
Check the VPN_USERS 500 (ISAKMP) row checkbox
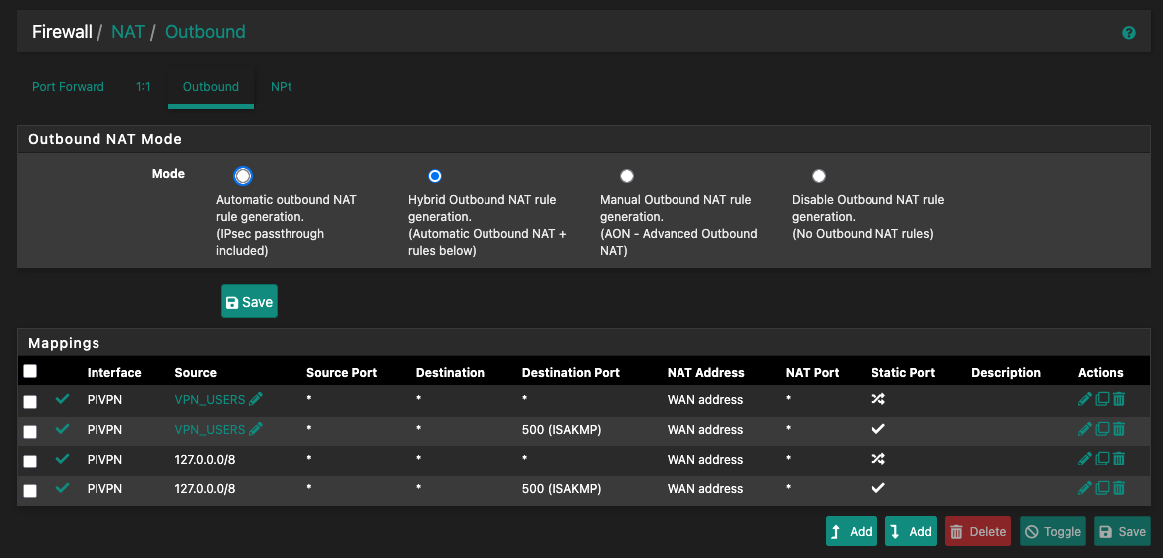[30, 431]
